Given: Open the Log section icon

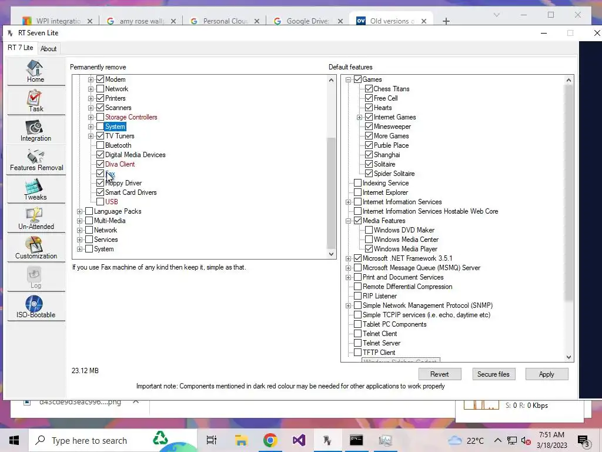Looking at the screenshot, I should (x=35, y=278).
